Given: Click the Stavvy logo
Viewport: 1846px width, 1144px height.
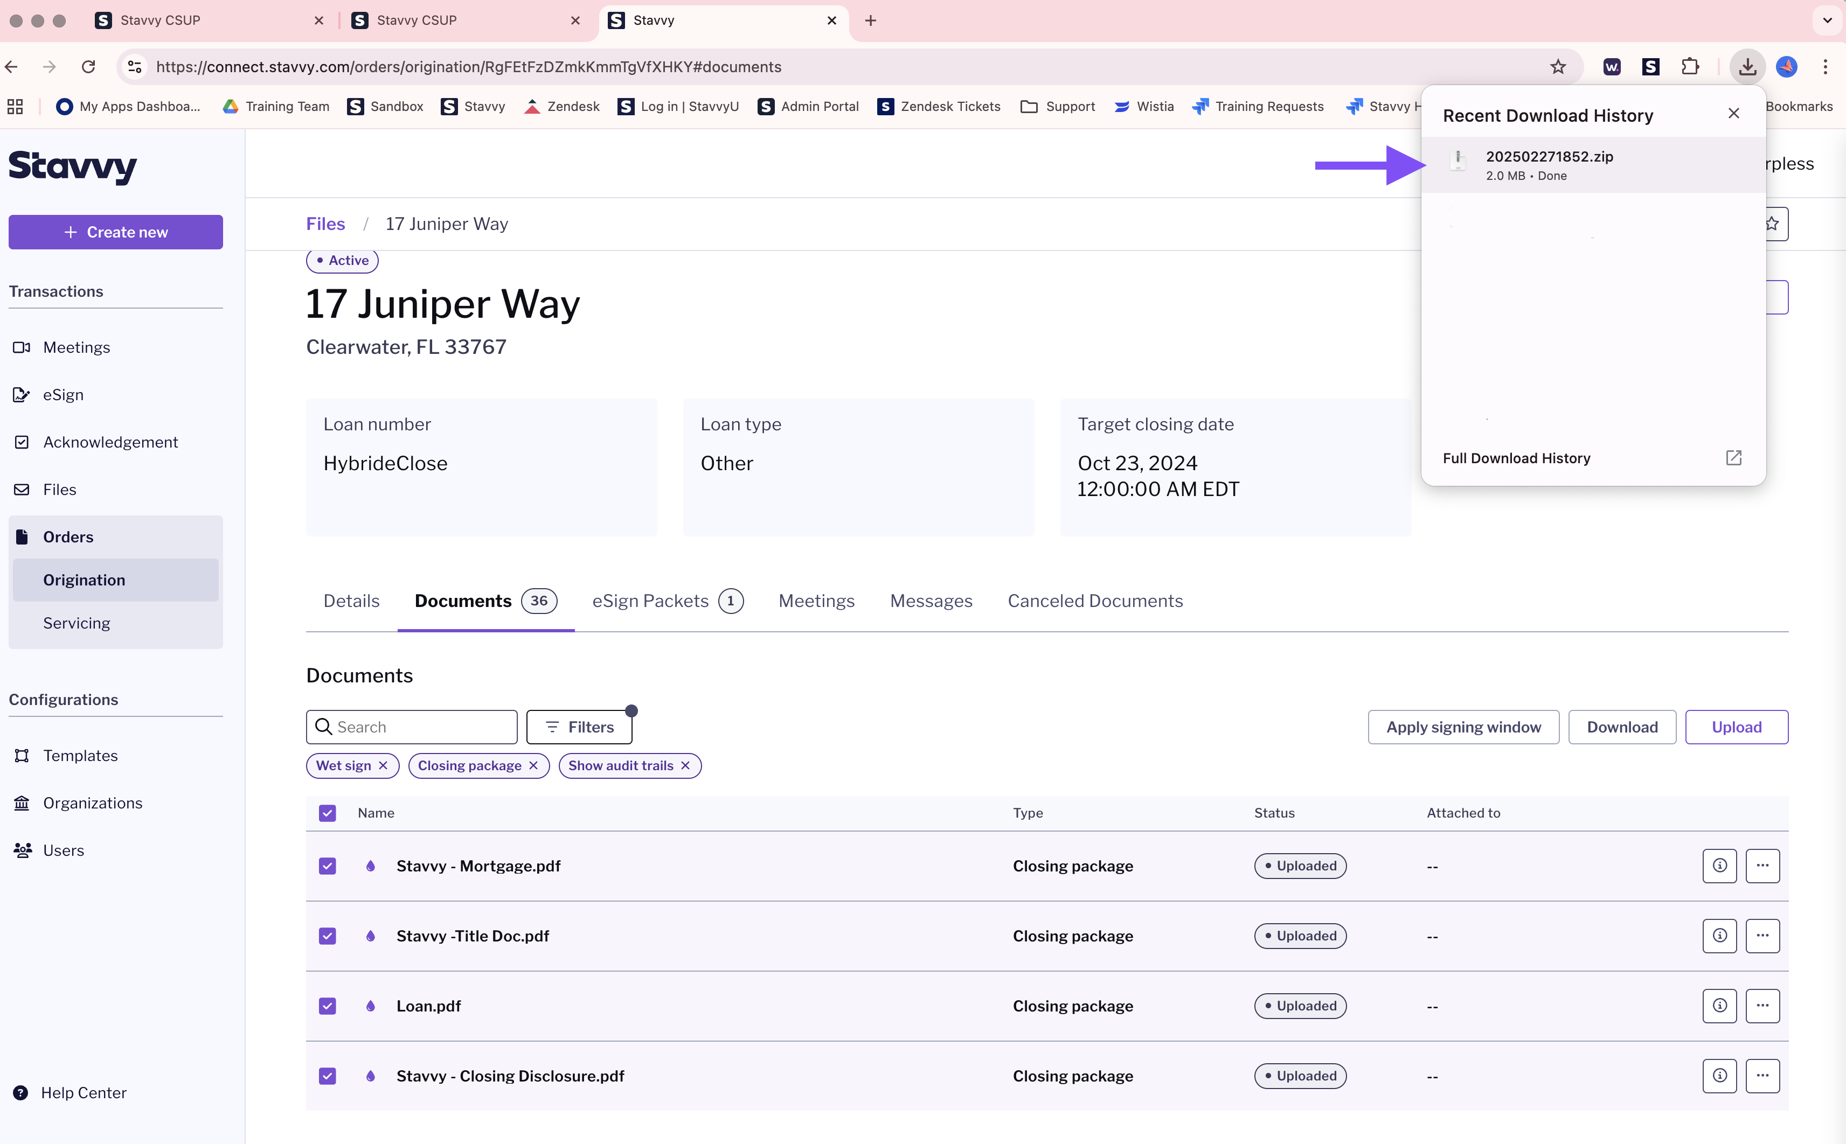Looking at the screenshot, I should click(x=73, y=166).
